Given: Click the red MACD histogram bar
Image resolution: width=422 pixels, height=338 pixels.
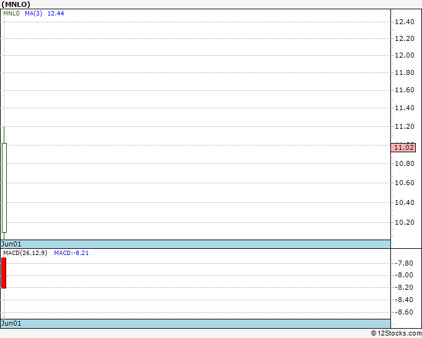Looking at the screenshot, I should click(x=4, y=273).
